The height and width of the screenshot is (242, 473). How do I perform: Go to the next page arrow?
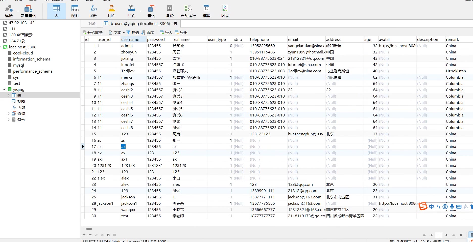(x=446, y=235)
